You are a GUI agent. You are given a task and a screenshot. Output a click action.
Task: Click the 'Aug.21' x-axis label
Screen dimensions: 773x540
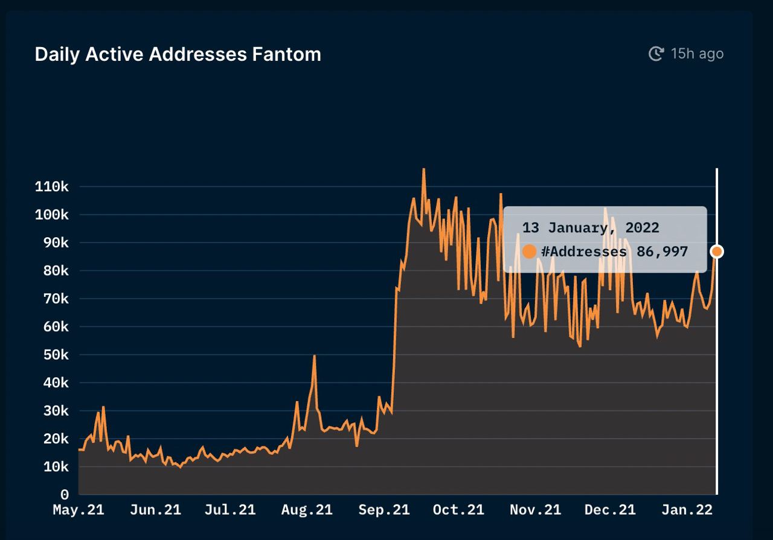point(307,510)
